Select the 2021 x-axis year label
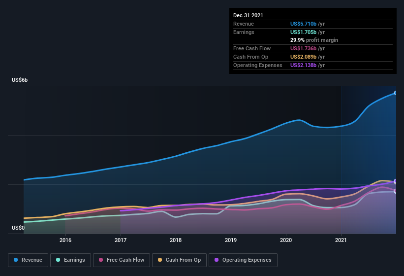The height and width of the screenshot is (276, 404). tap(341, 240)
